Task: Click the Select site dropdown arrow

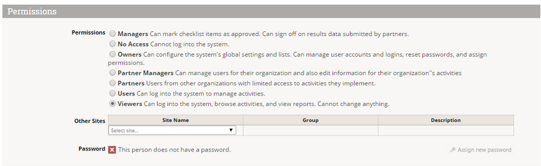Action: click(x=231, y=130)
